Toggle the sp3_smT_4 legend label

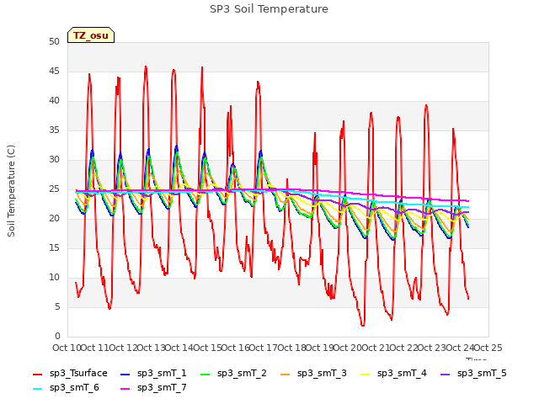pos(402,374)
